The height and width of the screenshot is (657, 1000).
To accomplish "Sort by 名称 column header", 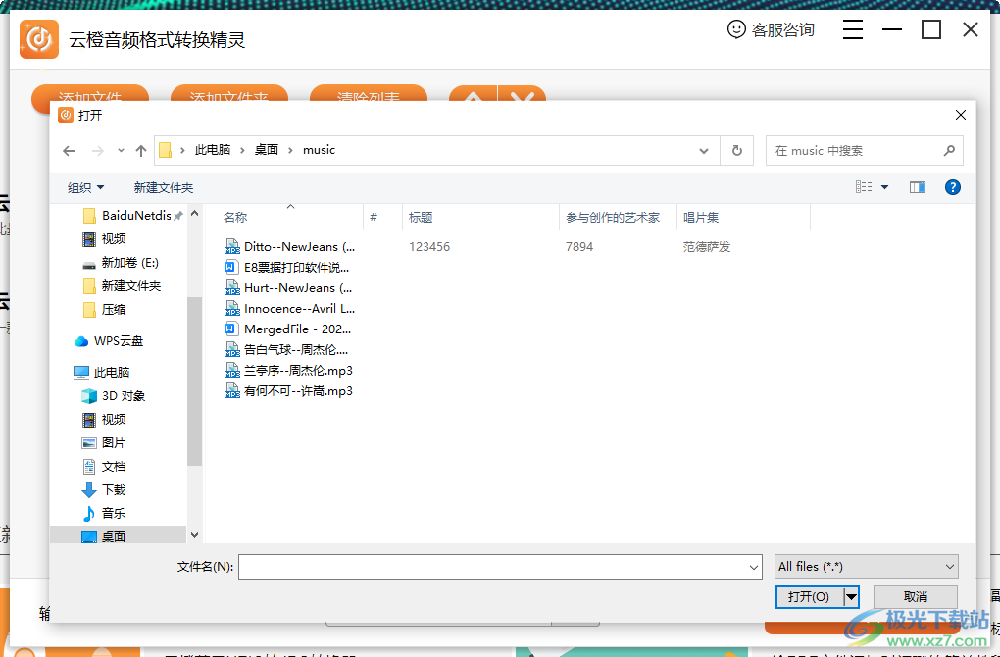I will (290, 218).
